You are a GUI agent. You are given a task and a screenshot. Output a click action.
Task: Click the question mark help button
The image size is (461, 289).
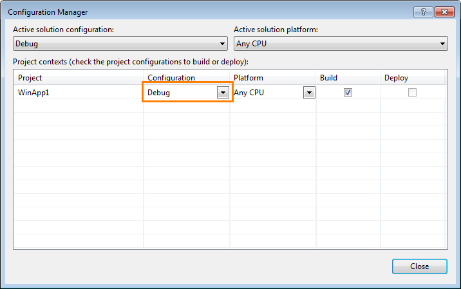click(423, 12)
